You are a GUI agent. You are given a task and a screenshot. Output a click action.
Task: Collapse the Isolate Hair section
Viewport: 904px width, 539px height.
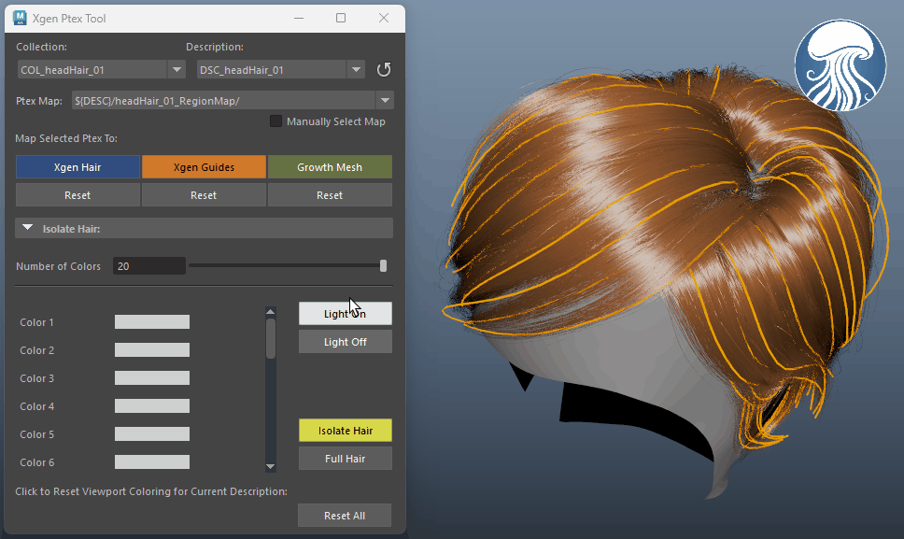tap(27, 228)
